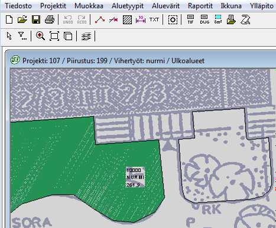Open the Raportit menu
The width and height of the screenshot is (276, 228).
tap(200, 6)
